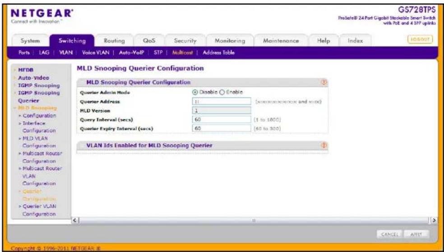
Task: Click the Querier Address input field
Action: [222, 101]
